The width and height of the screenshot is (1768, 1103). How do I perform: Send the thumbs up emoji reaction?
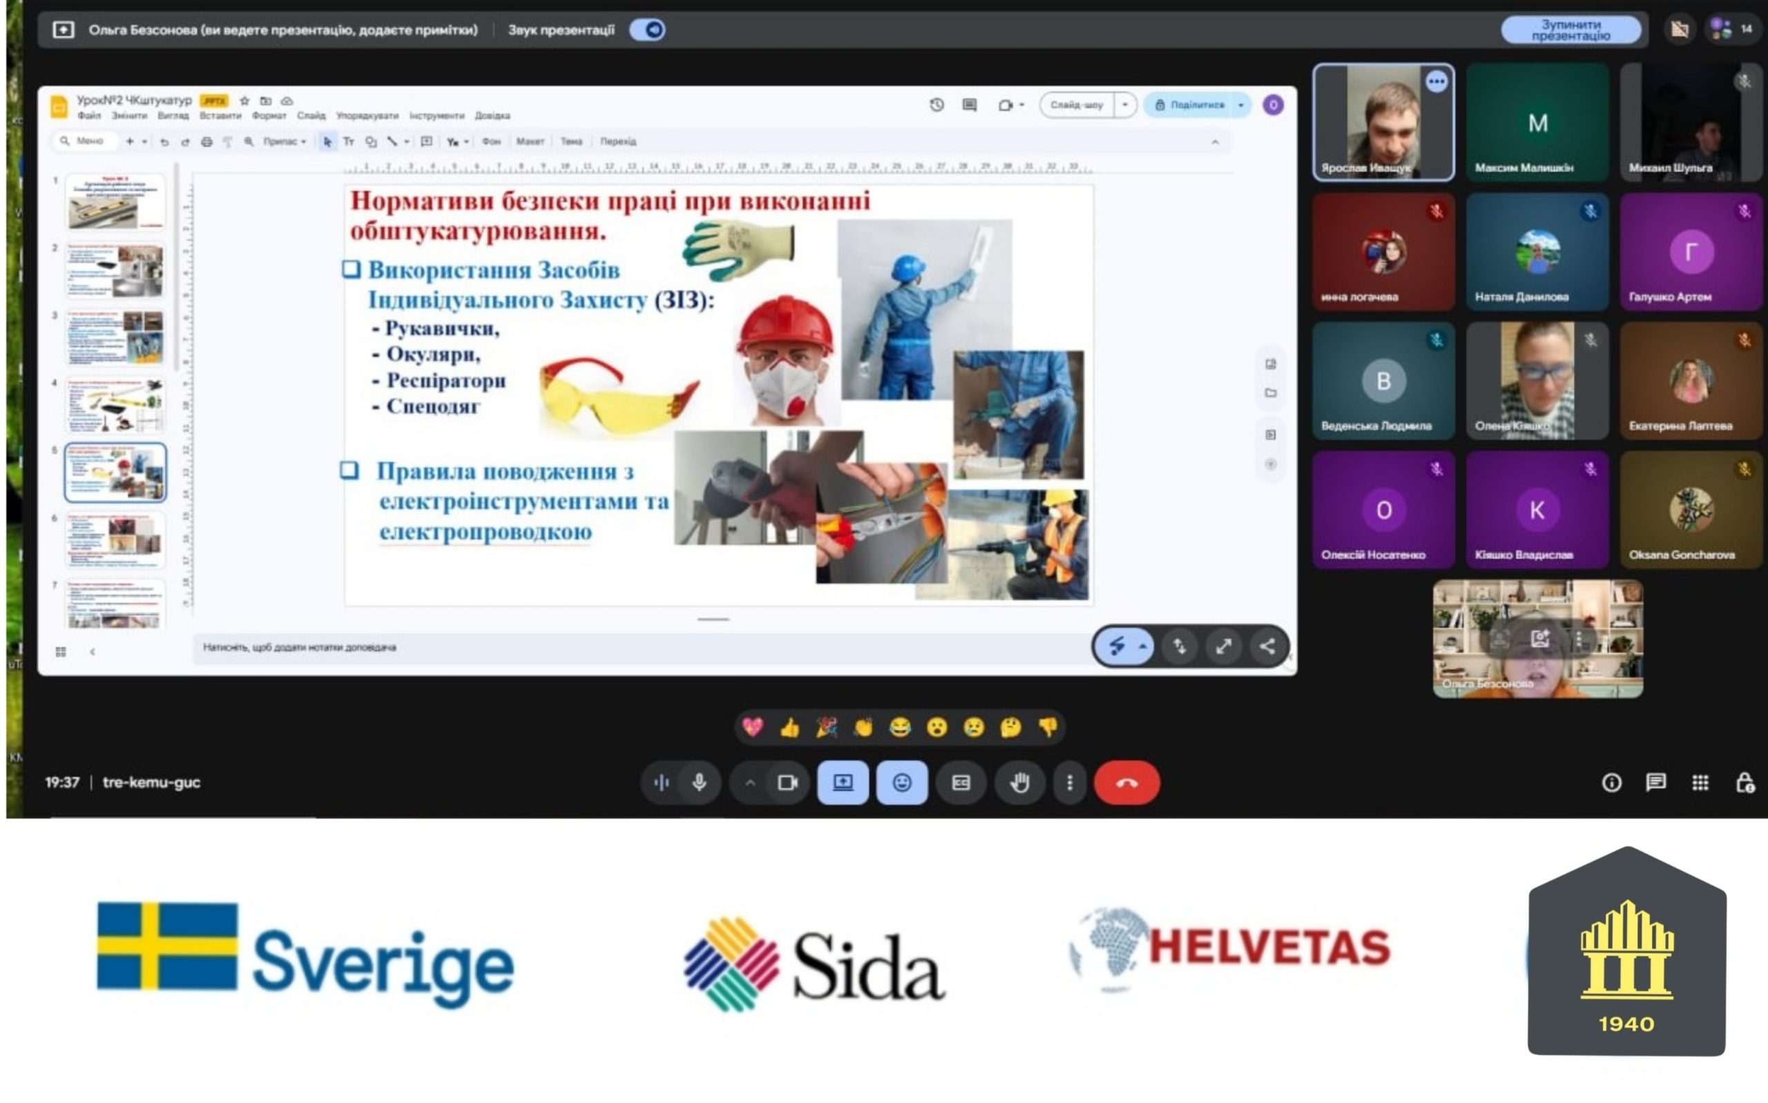pos(790,727)
